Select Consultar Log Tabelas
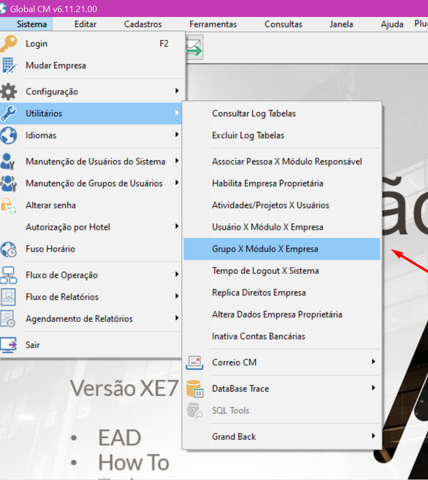The width and height of the screenshot is (428, 480). 282,114
